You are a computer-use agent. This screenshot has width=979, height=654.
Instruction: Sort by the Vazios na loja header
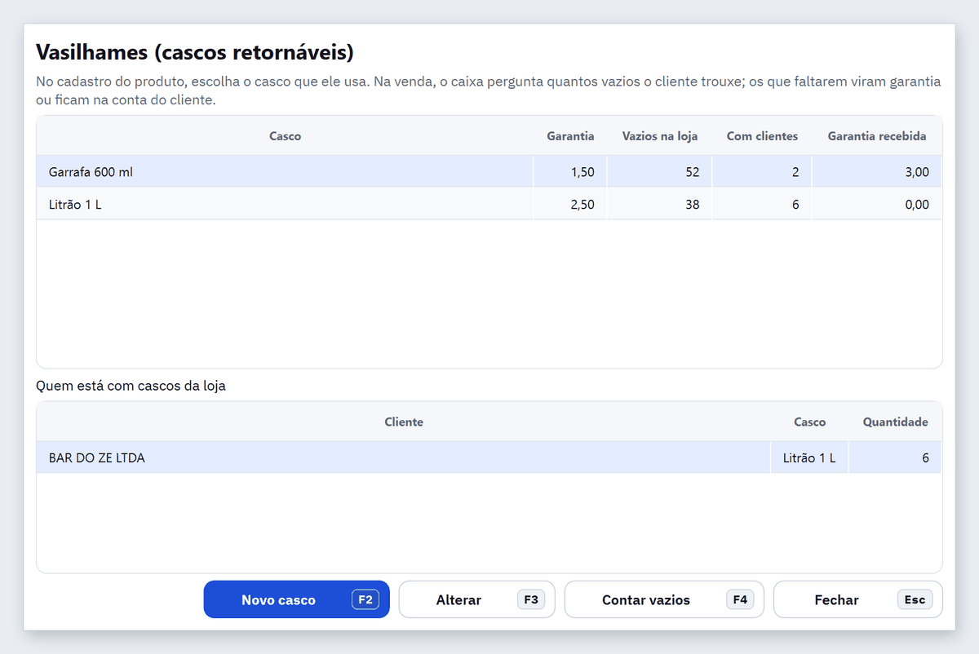click(x=659, y=136)
